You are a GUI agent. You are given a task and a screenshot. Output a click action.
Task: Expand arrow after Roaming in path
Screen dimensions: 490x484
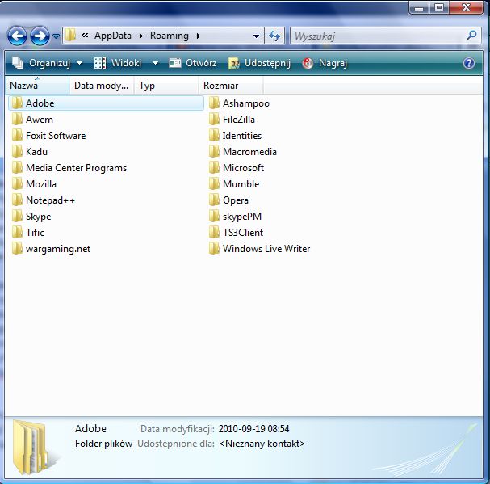(x=198, y=36)
